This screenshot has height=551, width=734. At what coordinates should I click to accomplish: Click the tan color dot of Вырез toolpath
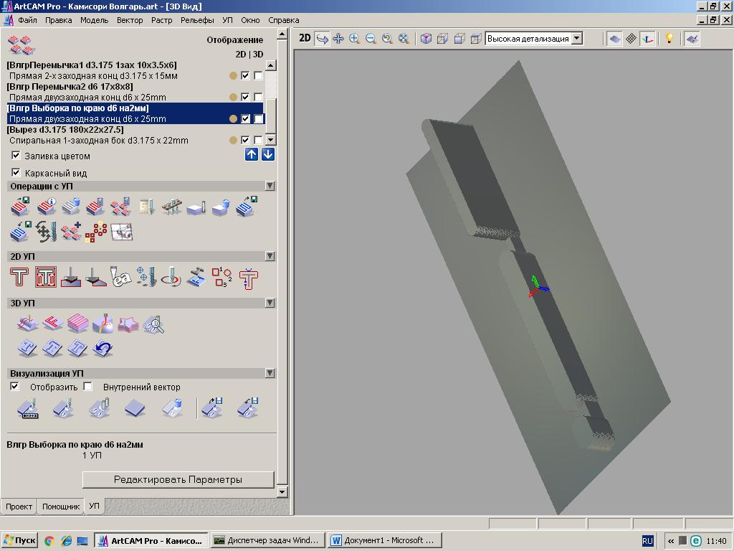coord(233,141)
